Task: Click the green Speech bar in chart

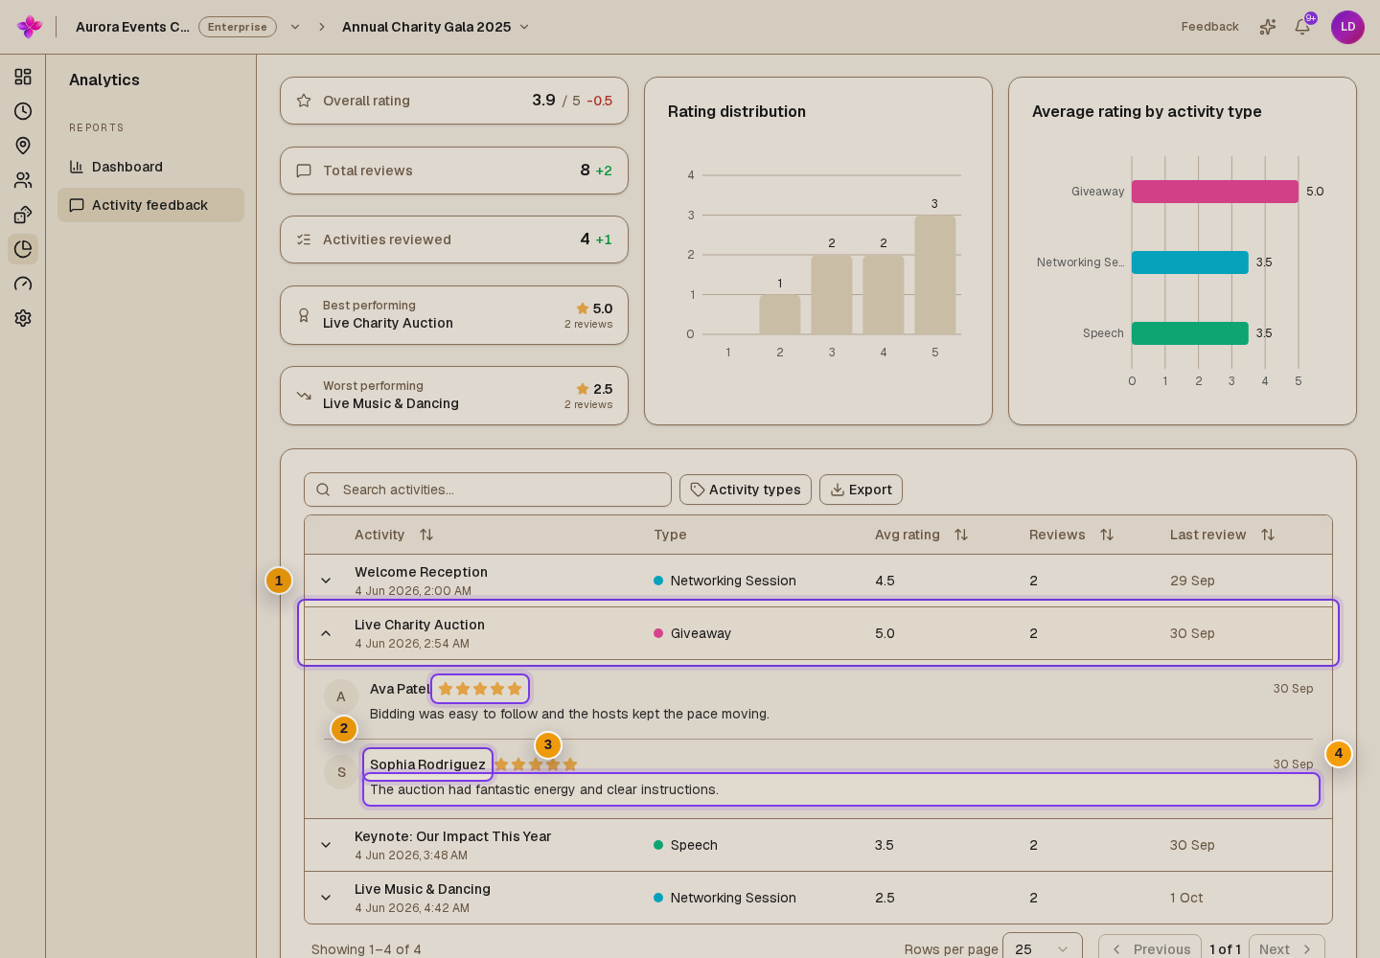Action: [x=1190, y=333]
